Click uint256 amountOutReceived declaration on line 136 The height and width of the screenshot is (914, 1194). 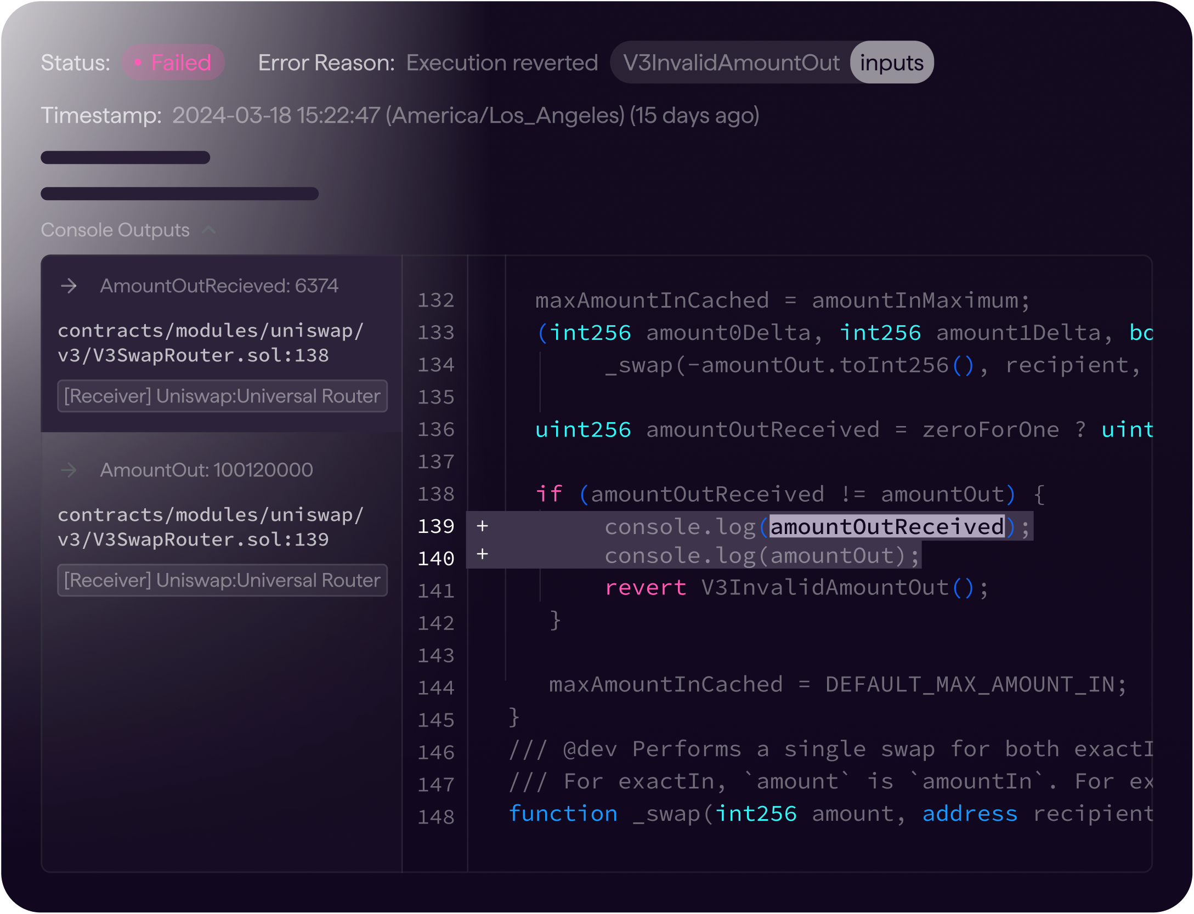pos(844,430)
